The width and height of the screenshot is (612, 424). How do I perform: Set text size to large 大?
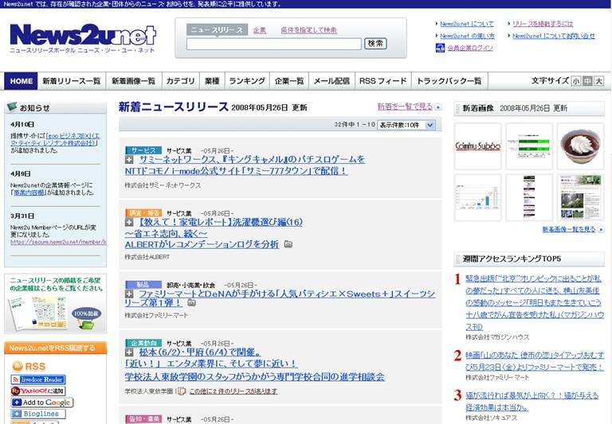pos(598,81)
